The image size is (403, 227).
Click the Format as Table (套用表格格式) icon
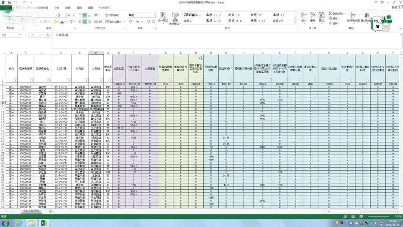pos(175,18)
